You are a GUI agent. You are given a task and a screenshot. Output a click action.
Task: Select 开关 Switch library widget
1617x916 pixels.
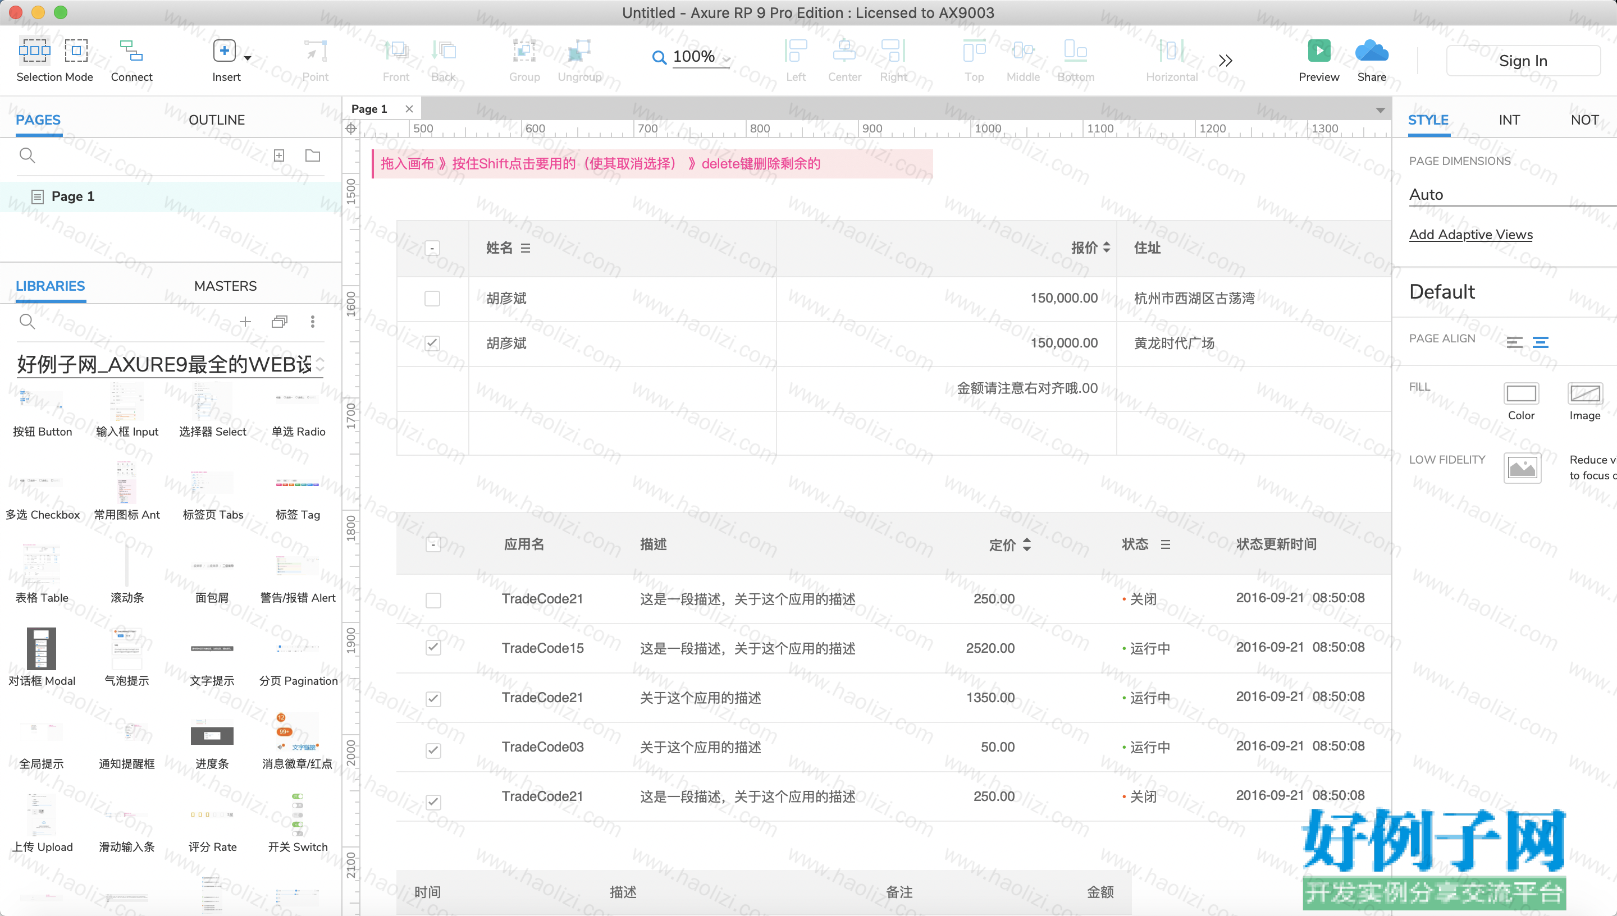[298, 823]
